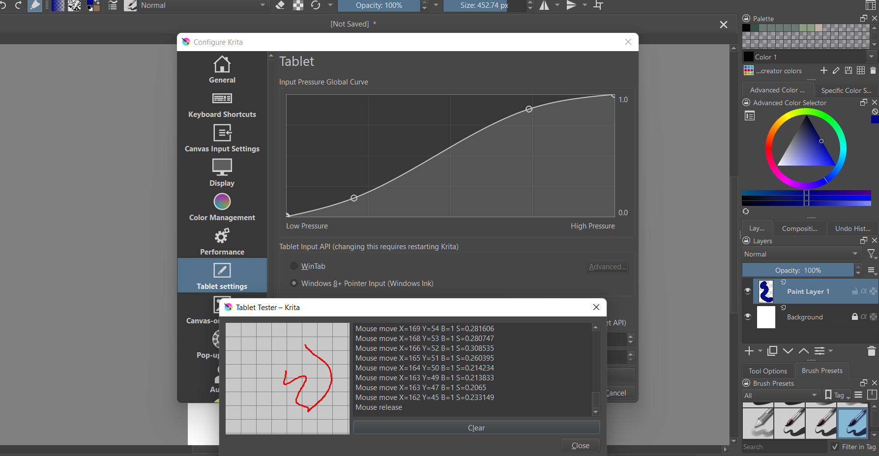Toggle lock on Background layer
The image size is (879, 456).
[855, 317]
